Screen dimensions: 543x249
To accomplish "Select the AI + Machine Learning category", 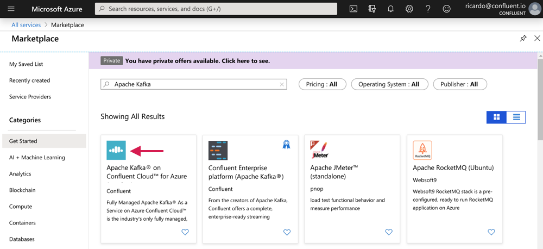I will [x=37, y=158].
